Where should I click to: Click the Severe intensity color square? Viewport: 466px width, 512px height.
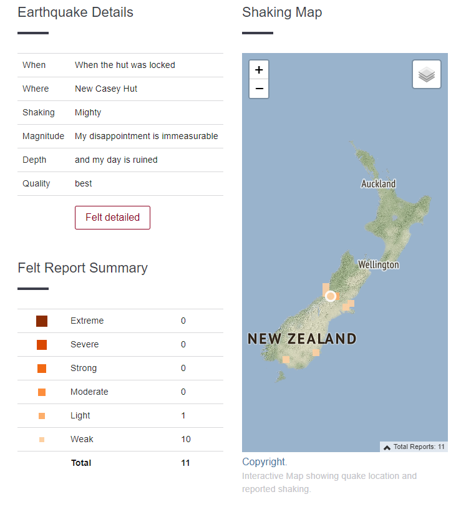[x=42, y=345]
